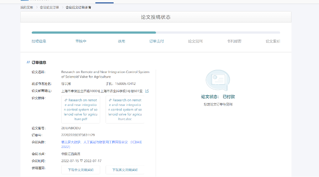Select the 论文见刊 progress step
The image size is (319, 177).
(x=195, y=41)
